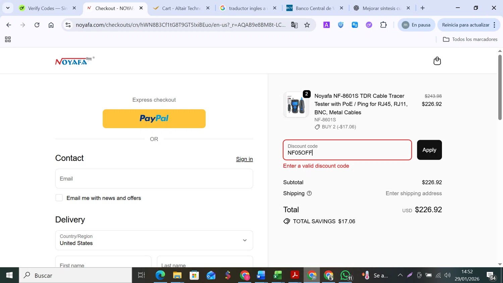Open Outlook from taskbar

pos(211,275)
